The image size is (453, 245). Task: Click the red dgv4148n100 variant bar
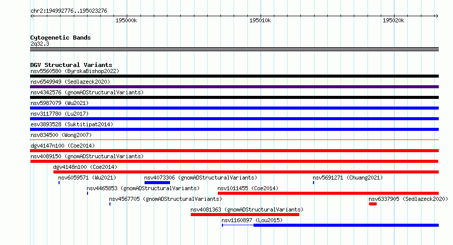246,172
